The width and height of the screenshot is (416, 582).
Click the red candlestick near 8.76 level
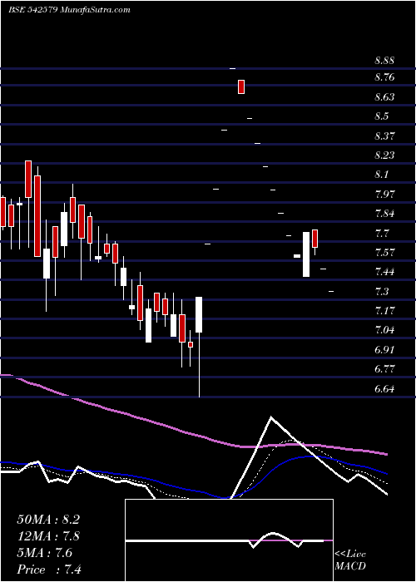(241, 86)
